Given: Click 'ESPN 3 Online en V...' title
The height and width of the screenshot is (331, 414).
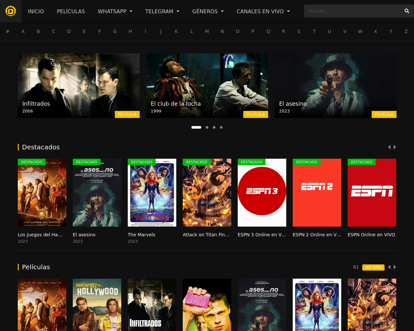Looking at the screenshot, I should [262, 235].
